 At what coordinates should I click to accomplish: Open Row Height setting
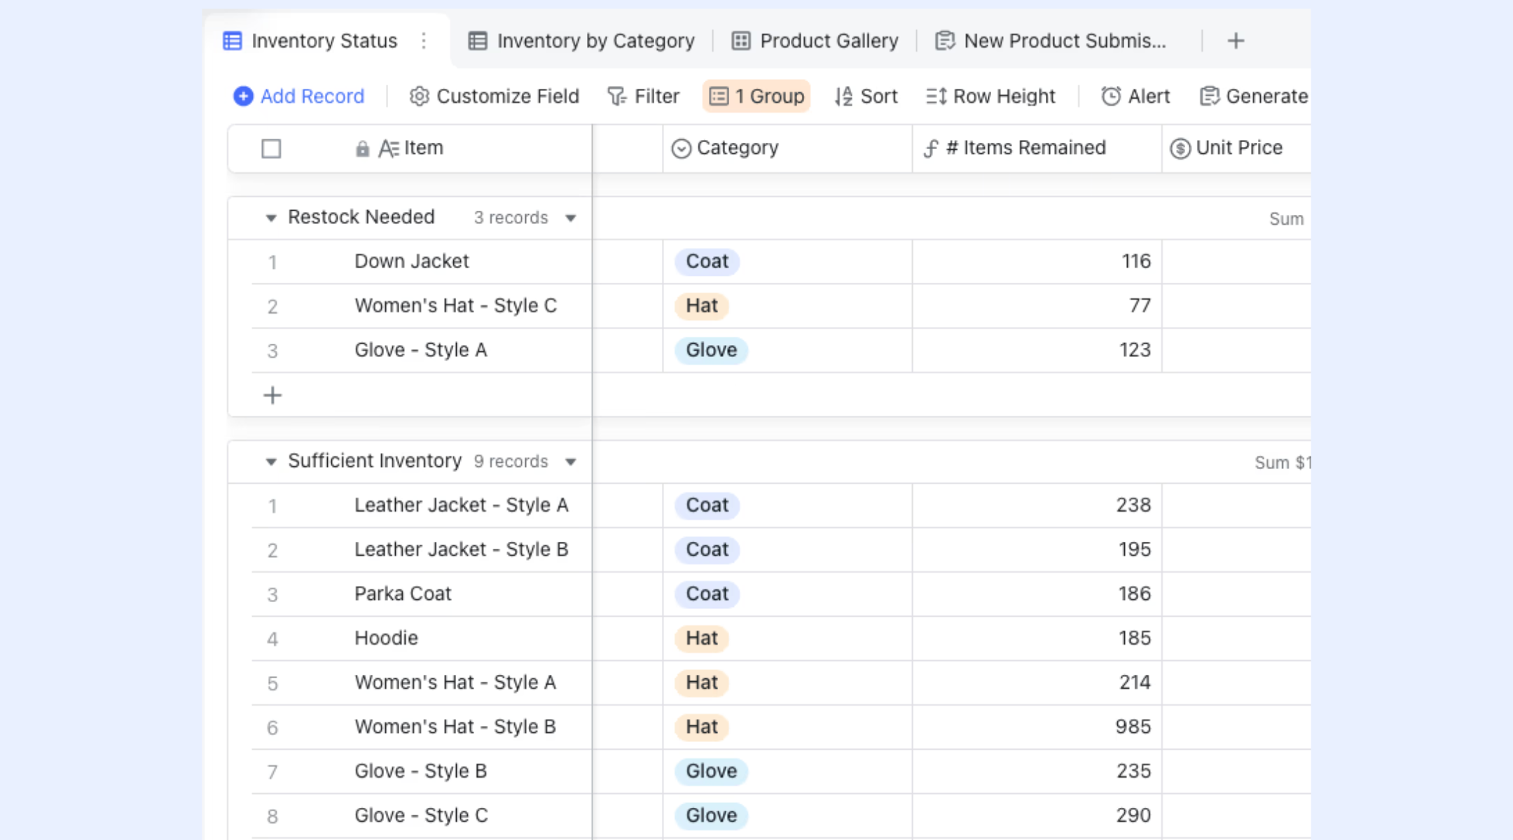pyautogui.click(x=990, y=96)
